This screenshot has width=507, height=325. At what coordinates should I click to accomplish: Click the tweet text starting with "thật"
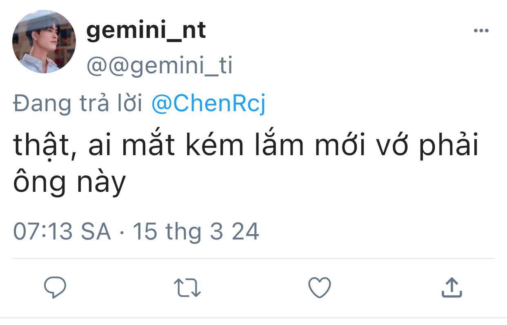tap(245, 147)
